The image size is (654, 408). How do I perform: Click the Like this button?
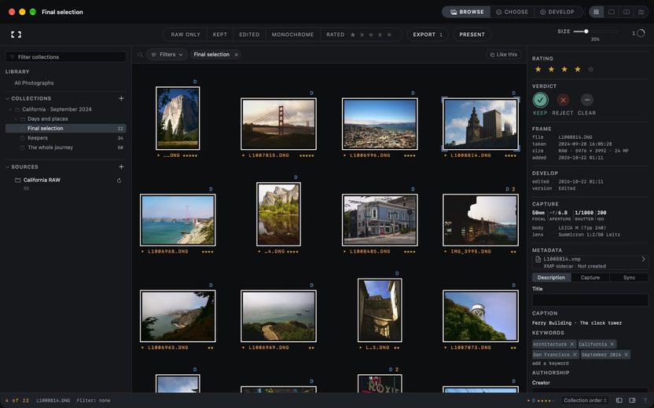pyautogui.click(x=503, y=55)
